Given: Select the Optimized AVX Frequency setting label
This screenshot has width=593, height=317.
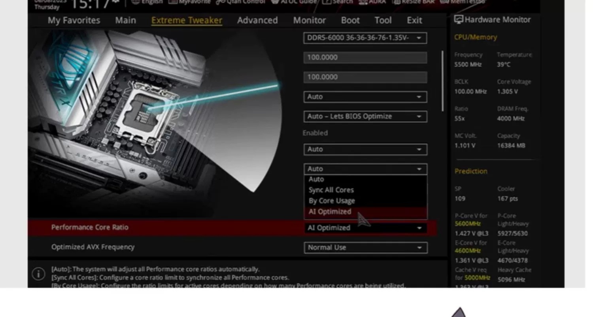Looking at the screenshot, I should pos(93,247).
